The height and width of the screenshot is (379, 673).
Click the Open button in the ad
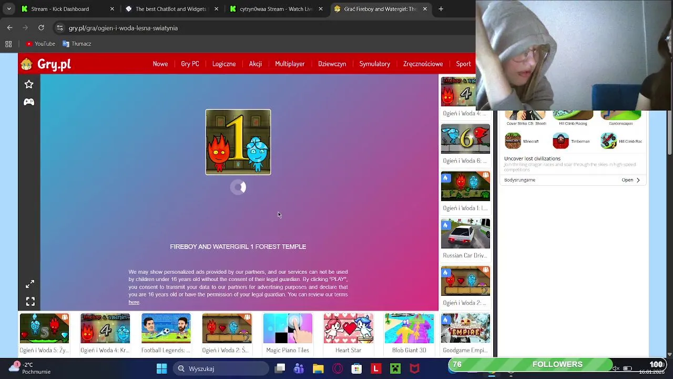point(631,180)
